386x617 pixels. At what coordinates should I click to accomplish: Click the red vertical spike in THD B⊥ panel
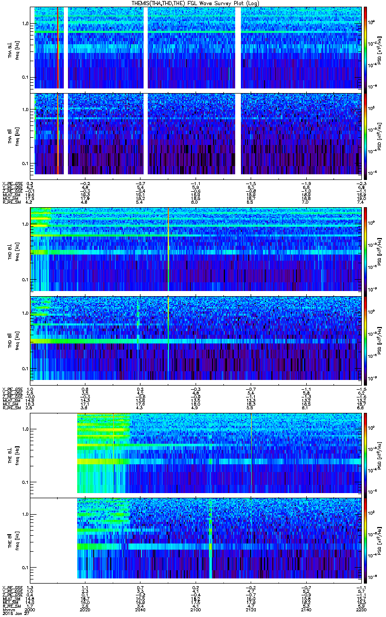pos(168,250)
